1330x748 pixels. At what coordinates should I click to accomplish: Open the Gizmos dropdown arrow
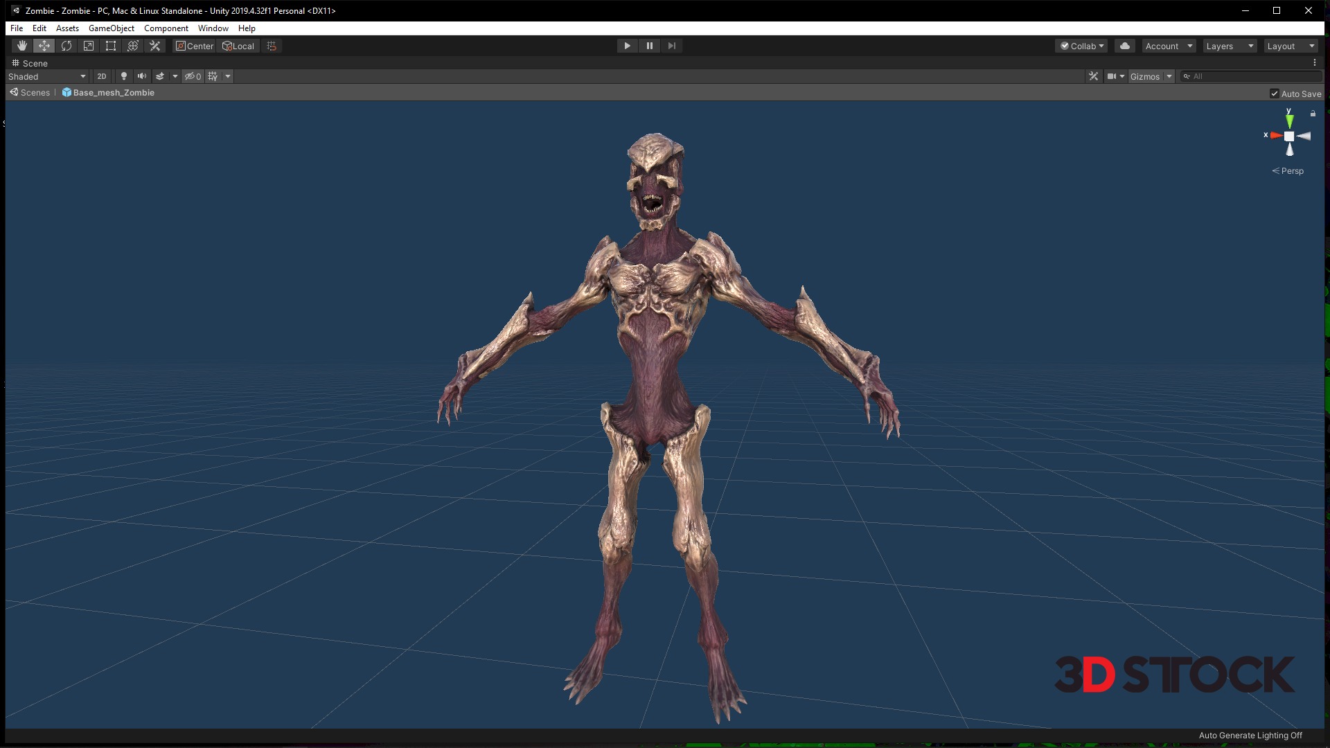coord(1169,76)
